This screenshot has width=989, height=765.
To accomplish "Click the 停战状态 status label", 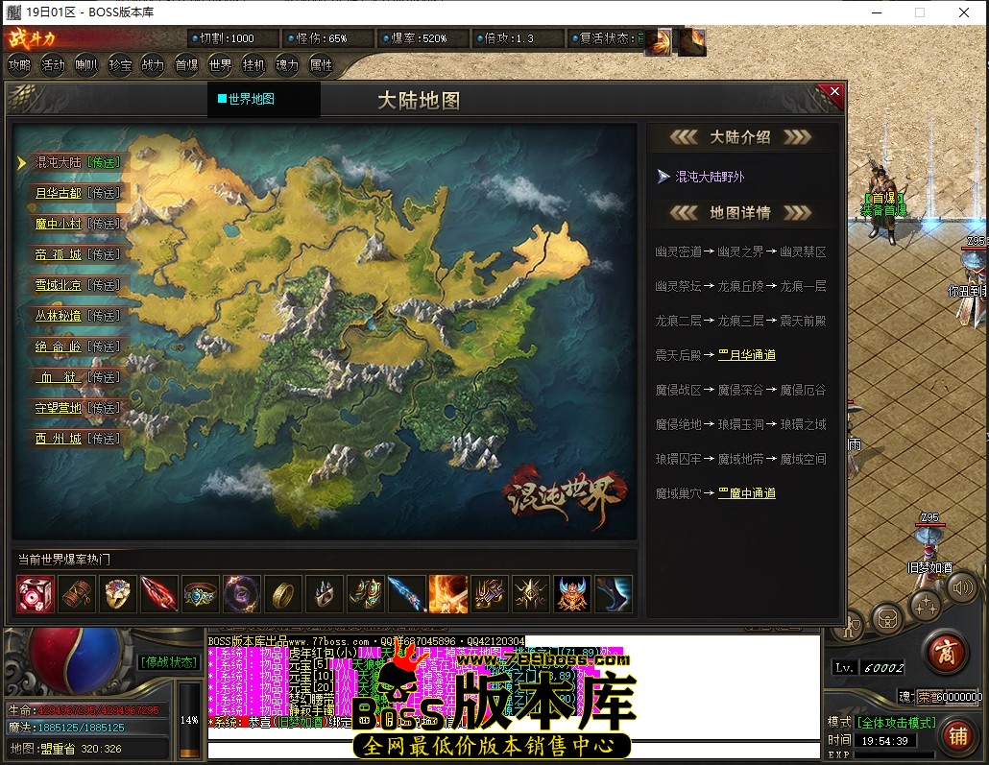I will click(168, 661).
